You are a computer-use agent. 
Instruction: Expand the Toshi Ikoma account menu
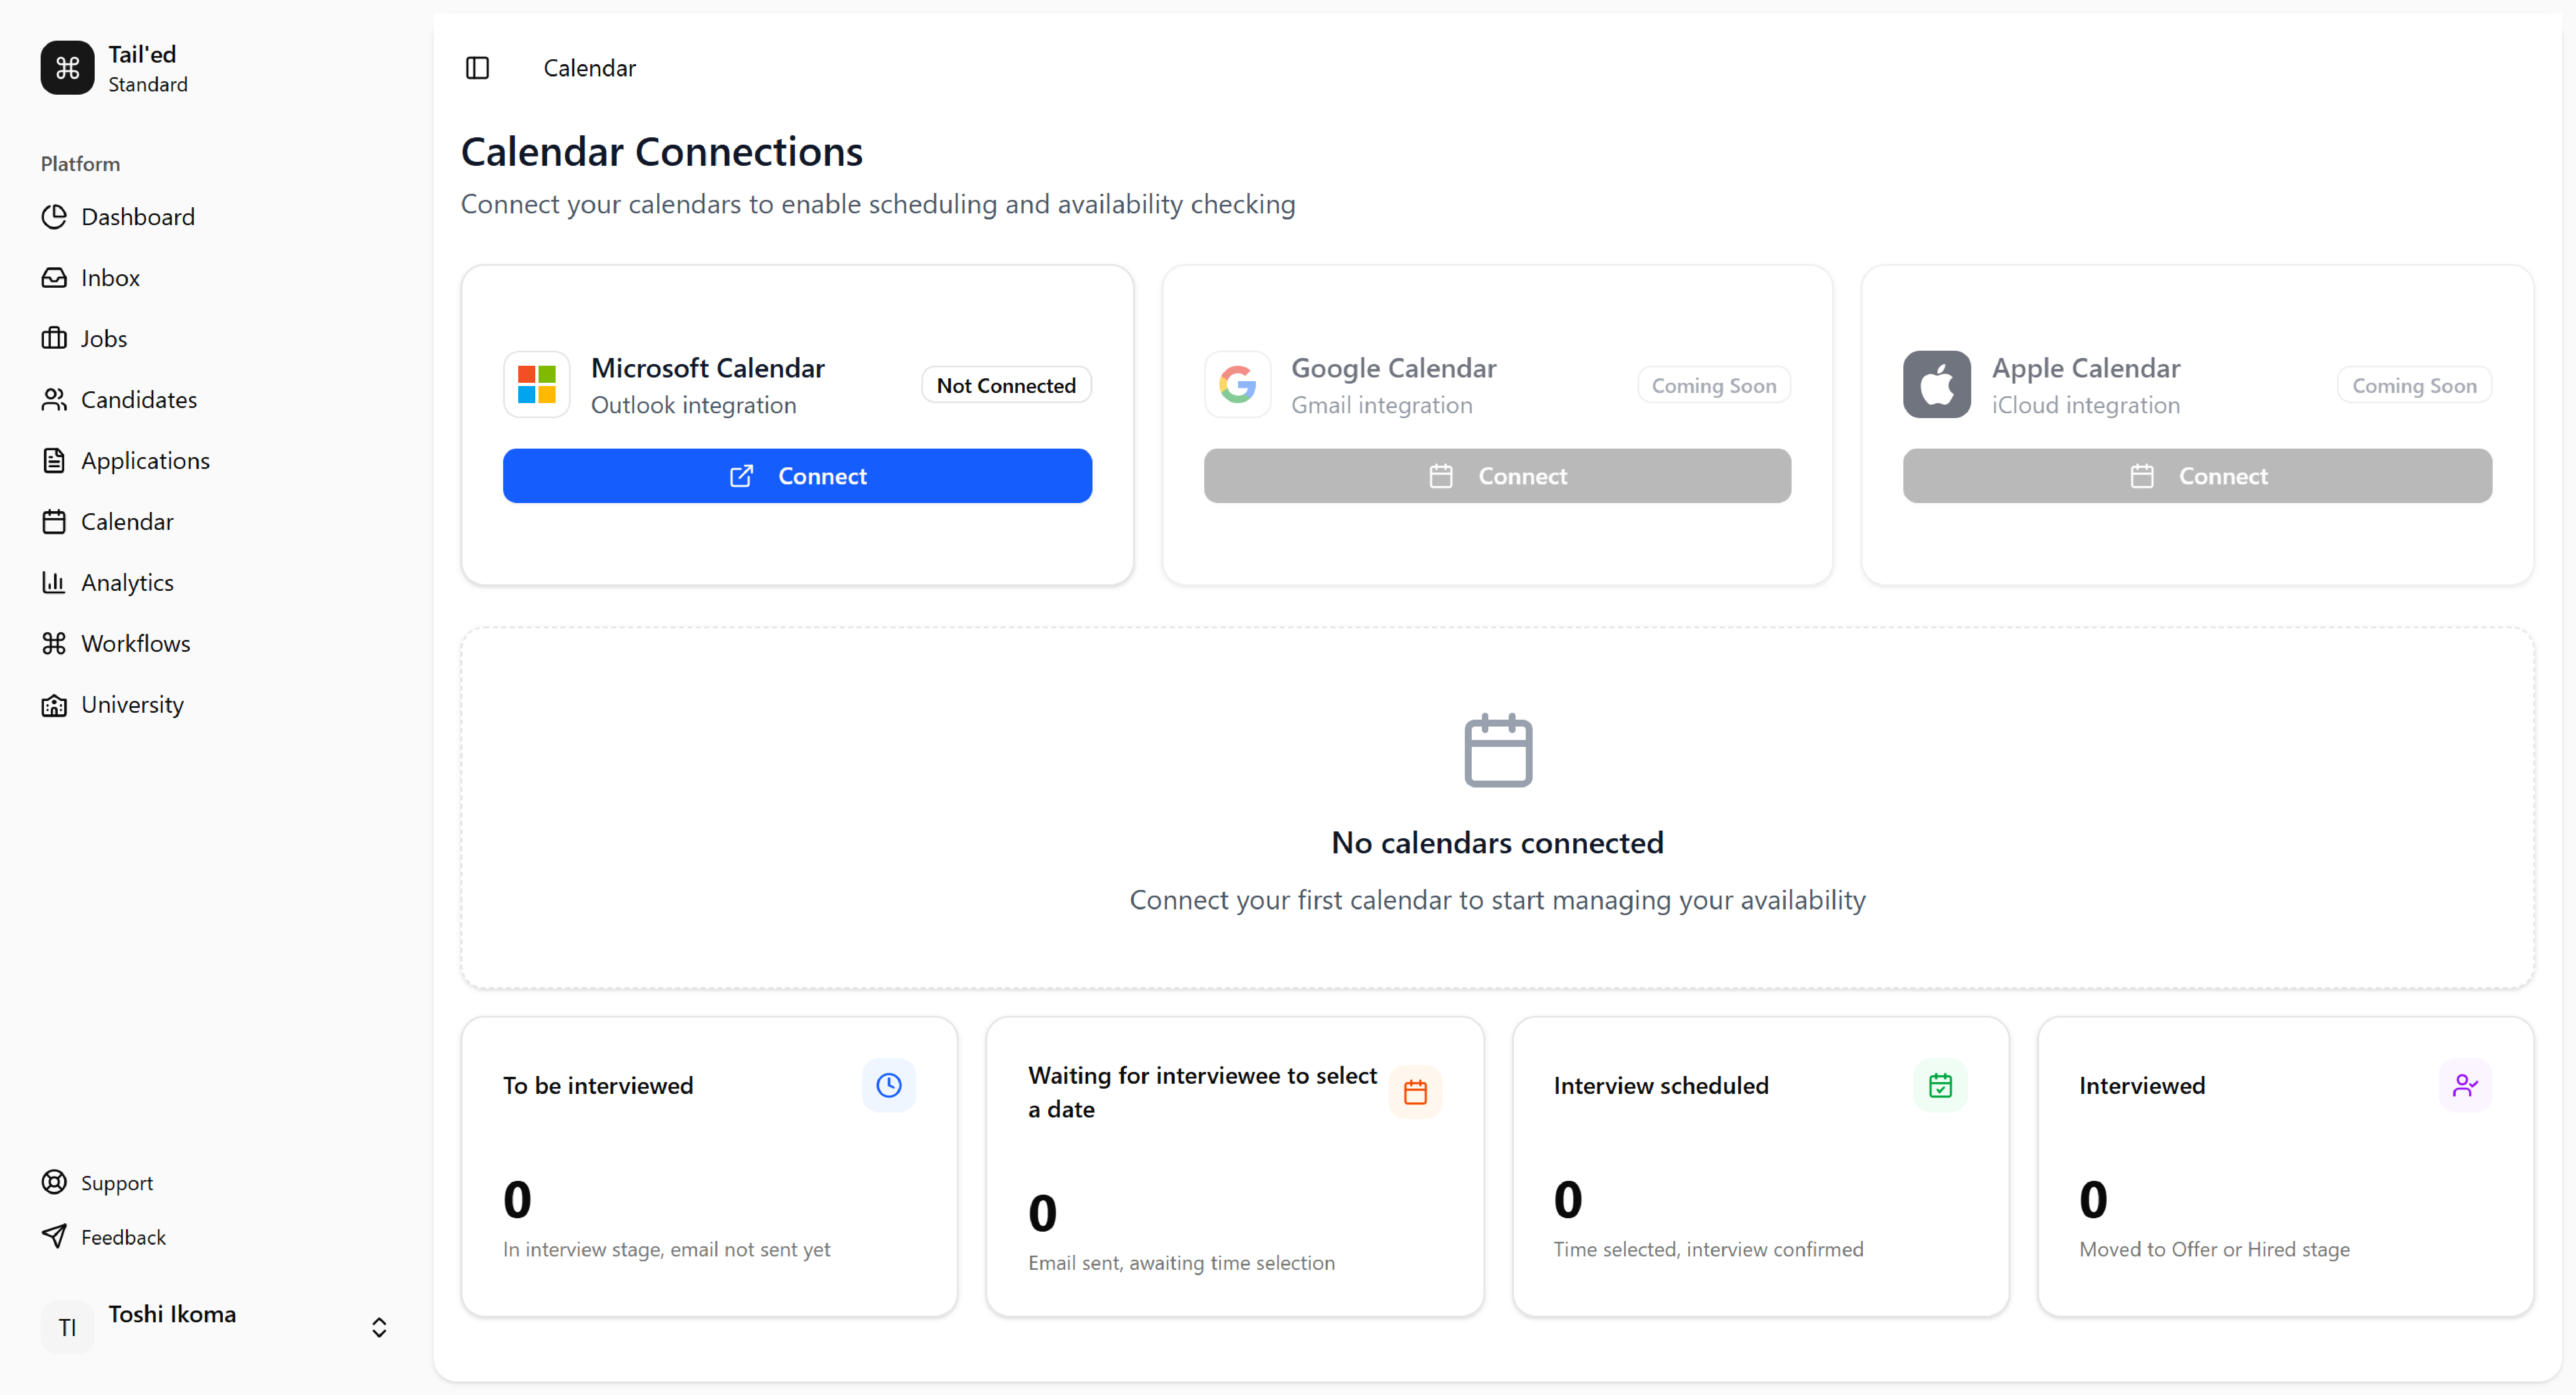click(x=378, y=1327)
